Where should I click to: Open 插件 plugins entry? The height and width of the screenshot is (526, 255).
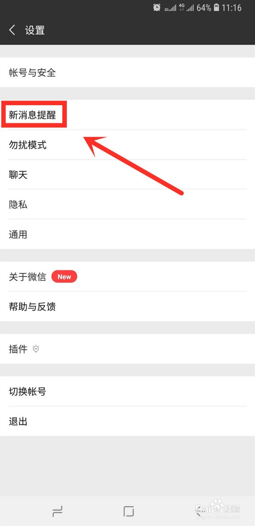point(128,349)
